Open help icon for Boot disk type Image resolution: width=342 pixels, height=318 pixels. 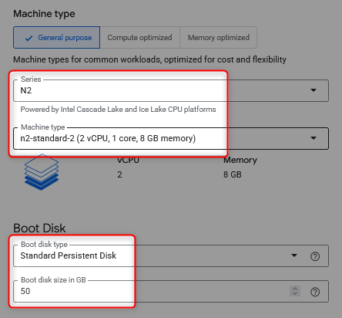point(315,256)
